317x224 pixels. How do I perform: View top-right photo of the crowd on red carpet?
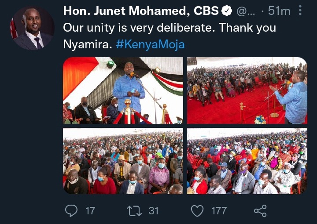coord(247,90)
